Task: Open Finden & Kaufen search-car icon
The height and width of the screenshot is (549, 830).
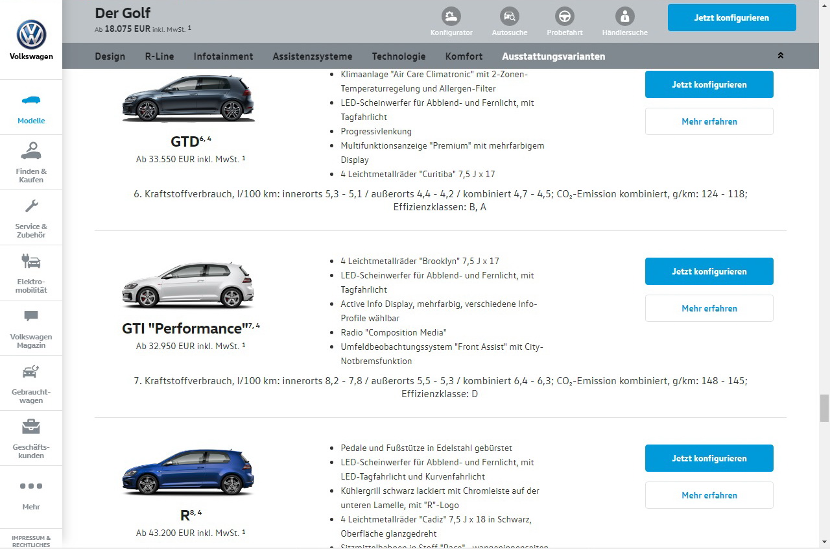Action: [x=31, y=151]
